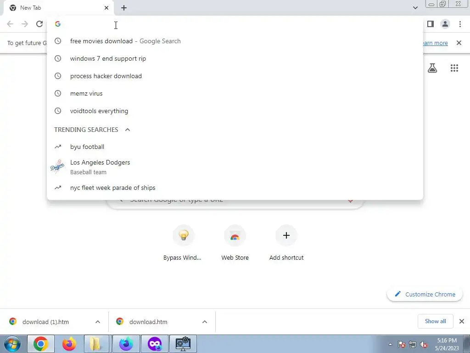Click Chrome icon in taskbar
Screen dimensions: 470x353
coord(41,344)
